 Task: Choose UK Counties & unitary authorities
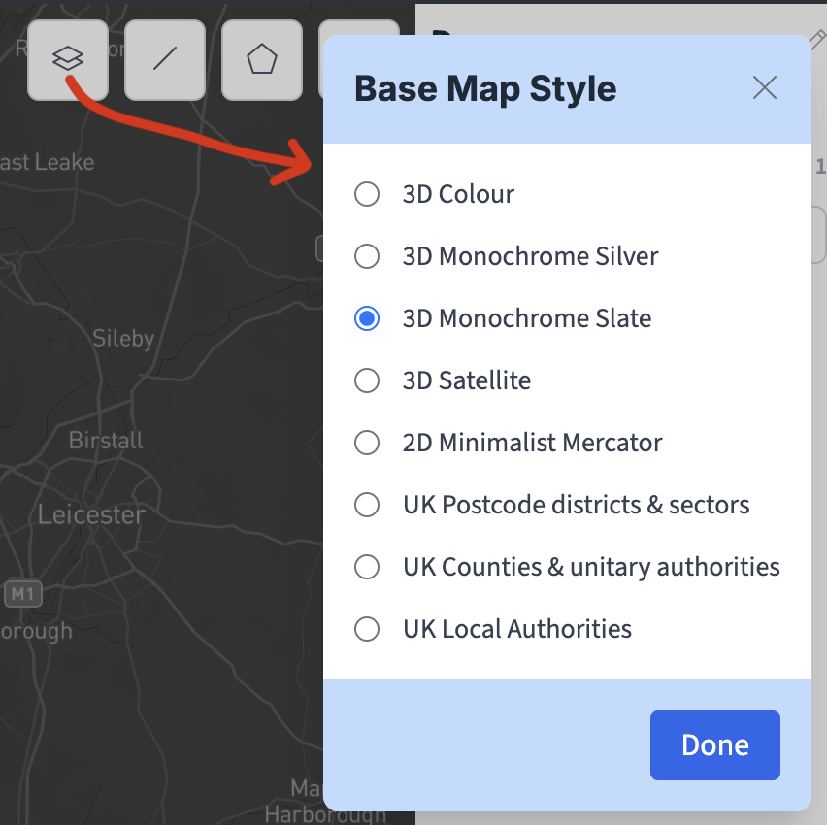click(367, 567)
